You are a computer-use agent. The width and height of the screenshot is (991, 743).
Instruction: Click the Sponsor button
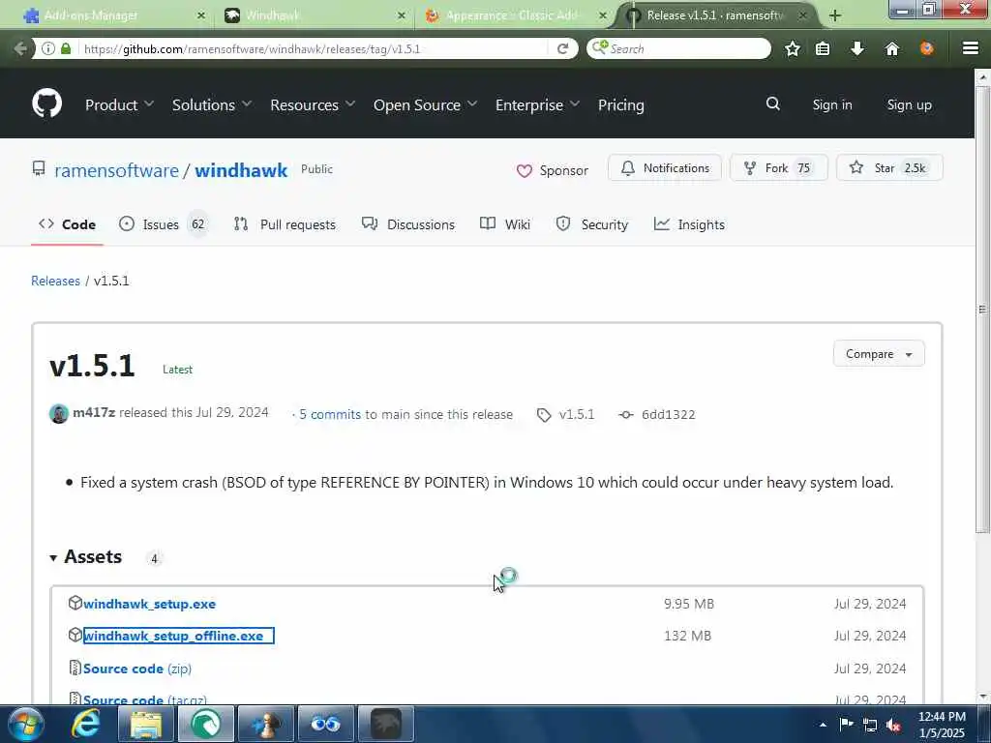(x=553, y=170)
